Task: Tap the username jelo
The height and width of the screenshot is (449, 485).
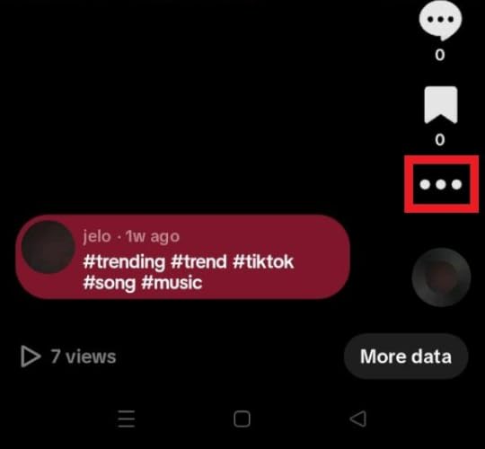Action: click(97, 236)
